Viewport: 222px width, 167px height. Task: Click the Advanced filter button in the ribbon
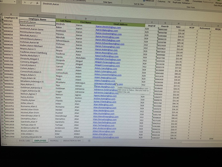pos(149,1)
